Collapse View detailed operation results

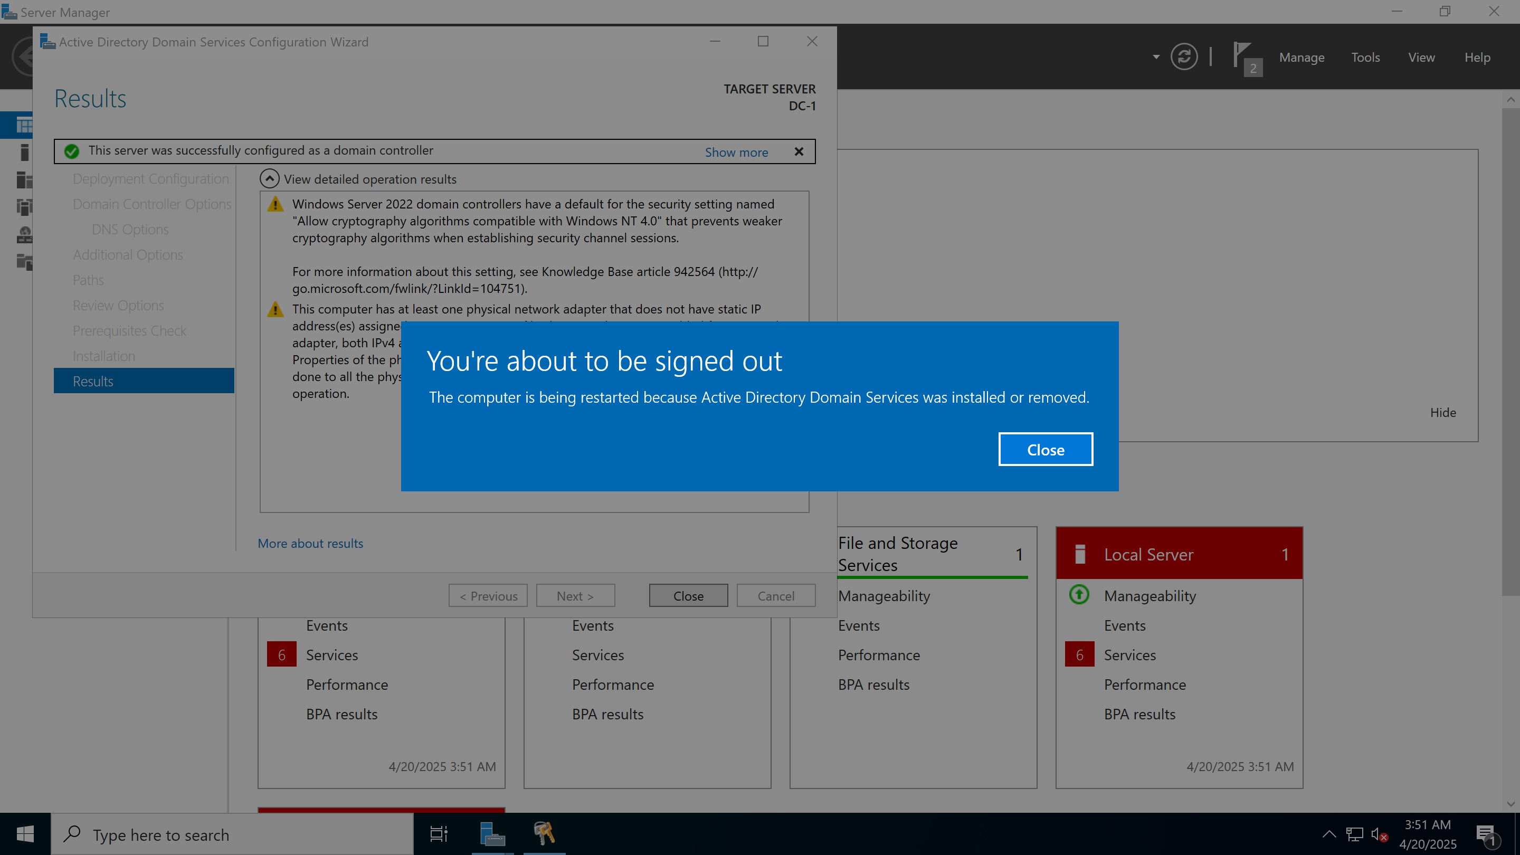click(270, 179)
